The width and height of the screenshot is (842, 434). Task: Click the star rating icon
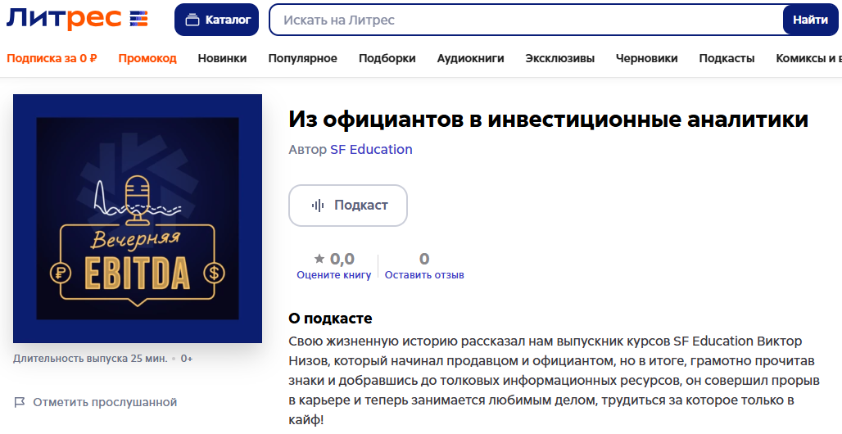[x=319, y=259]
